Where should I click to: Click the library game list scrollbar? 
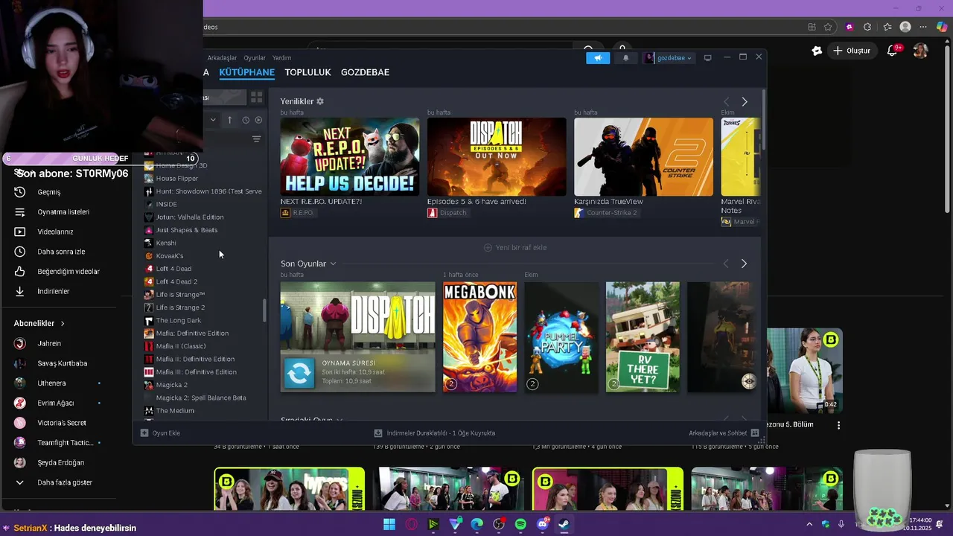tap(264, 310)
